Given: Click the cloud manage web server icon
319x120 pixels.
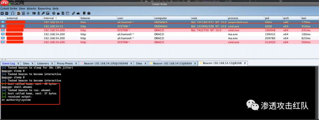Looking at the screenshot, I should (x=78, y=13).
